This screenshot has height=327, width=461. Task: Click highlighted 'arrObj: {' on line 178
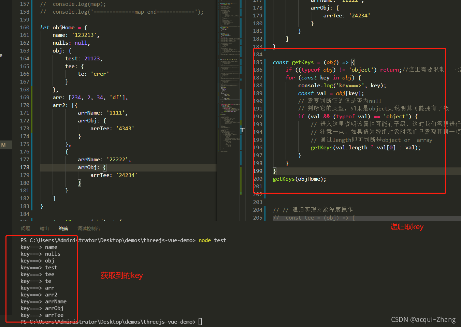92,167
